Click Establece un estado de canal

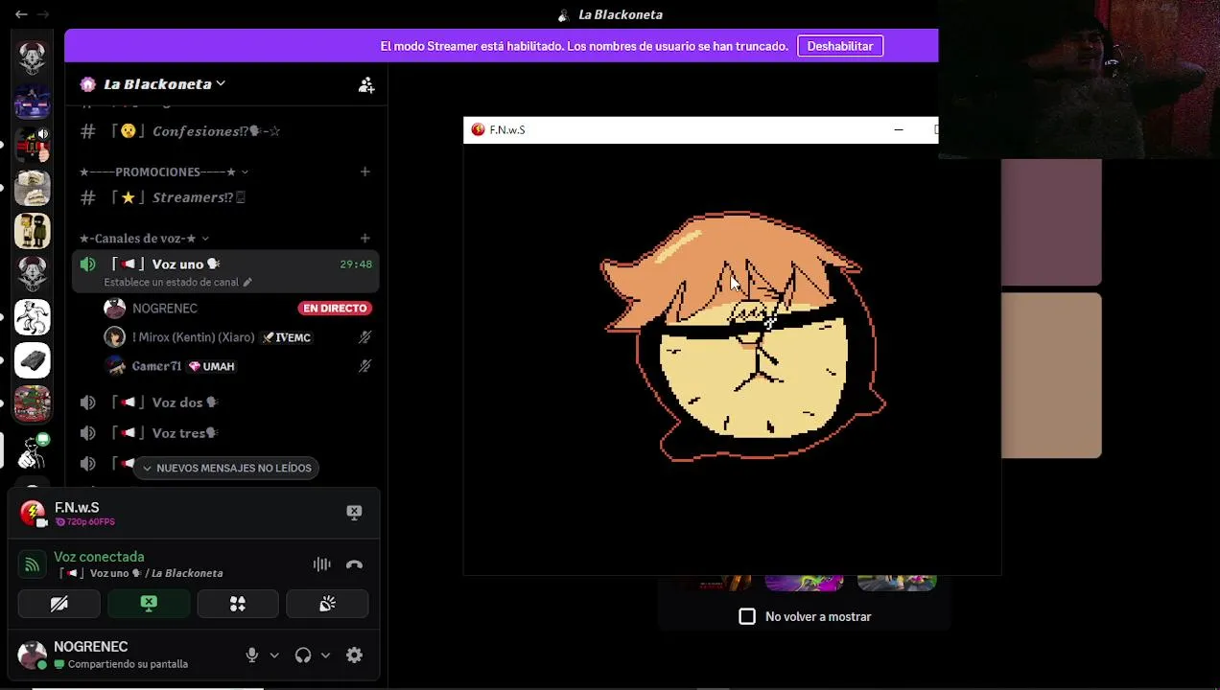(171, 283)
